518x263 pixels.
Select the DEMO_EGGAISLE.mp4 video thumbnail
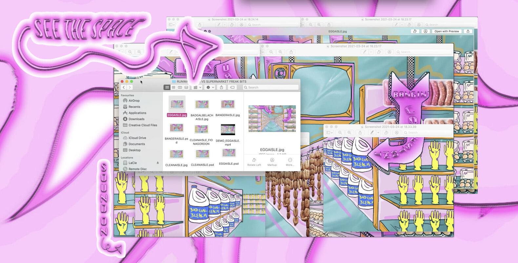(228, 130)
